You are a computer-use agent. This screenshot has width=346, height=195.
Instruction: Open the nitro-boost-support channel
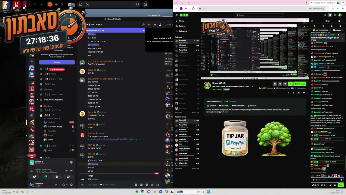point(53,100)
